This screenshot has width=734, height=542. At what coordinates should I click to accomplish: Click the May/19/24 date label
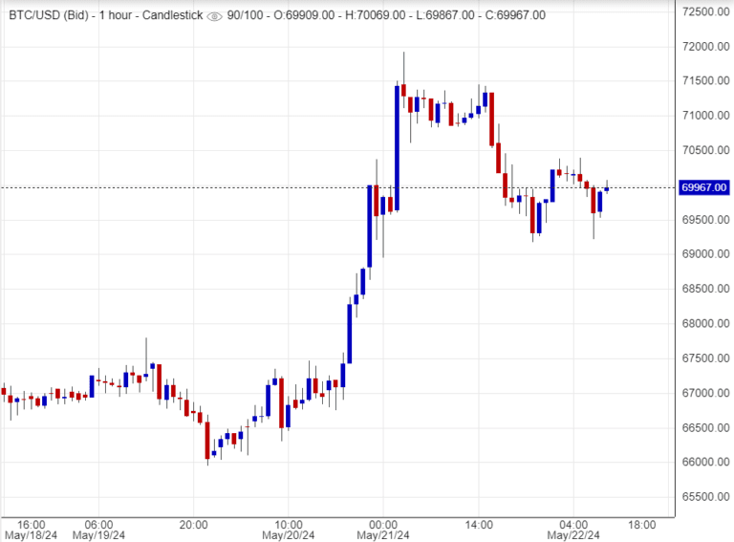98,535
